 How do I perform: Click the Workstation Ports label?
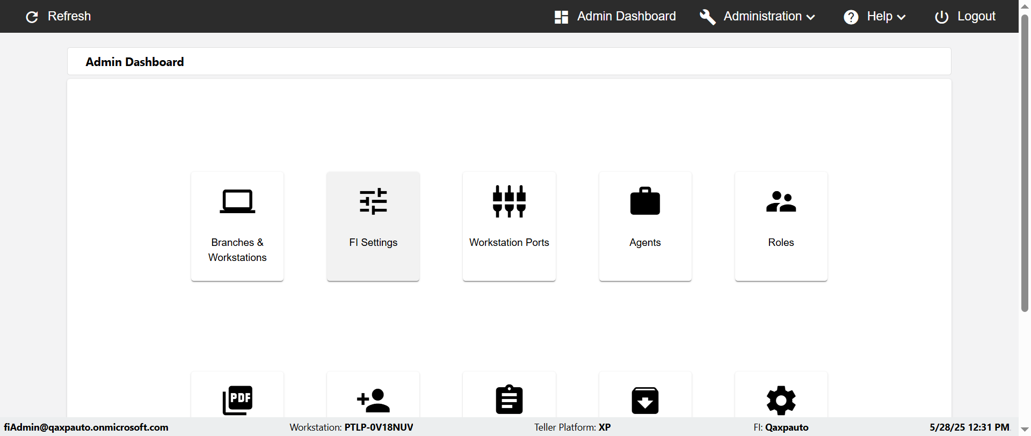[509, 242]
